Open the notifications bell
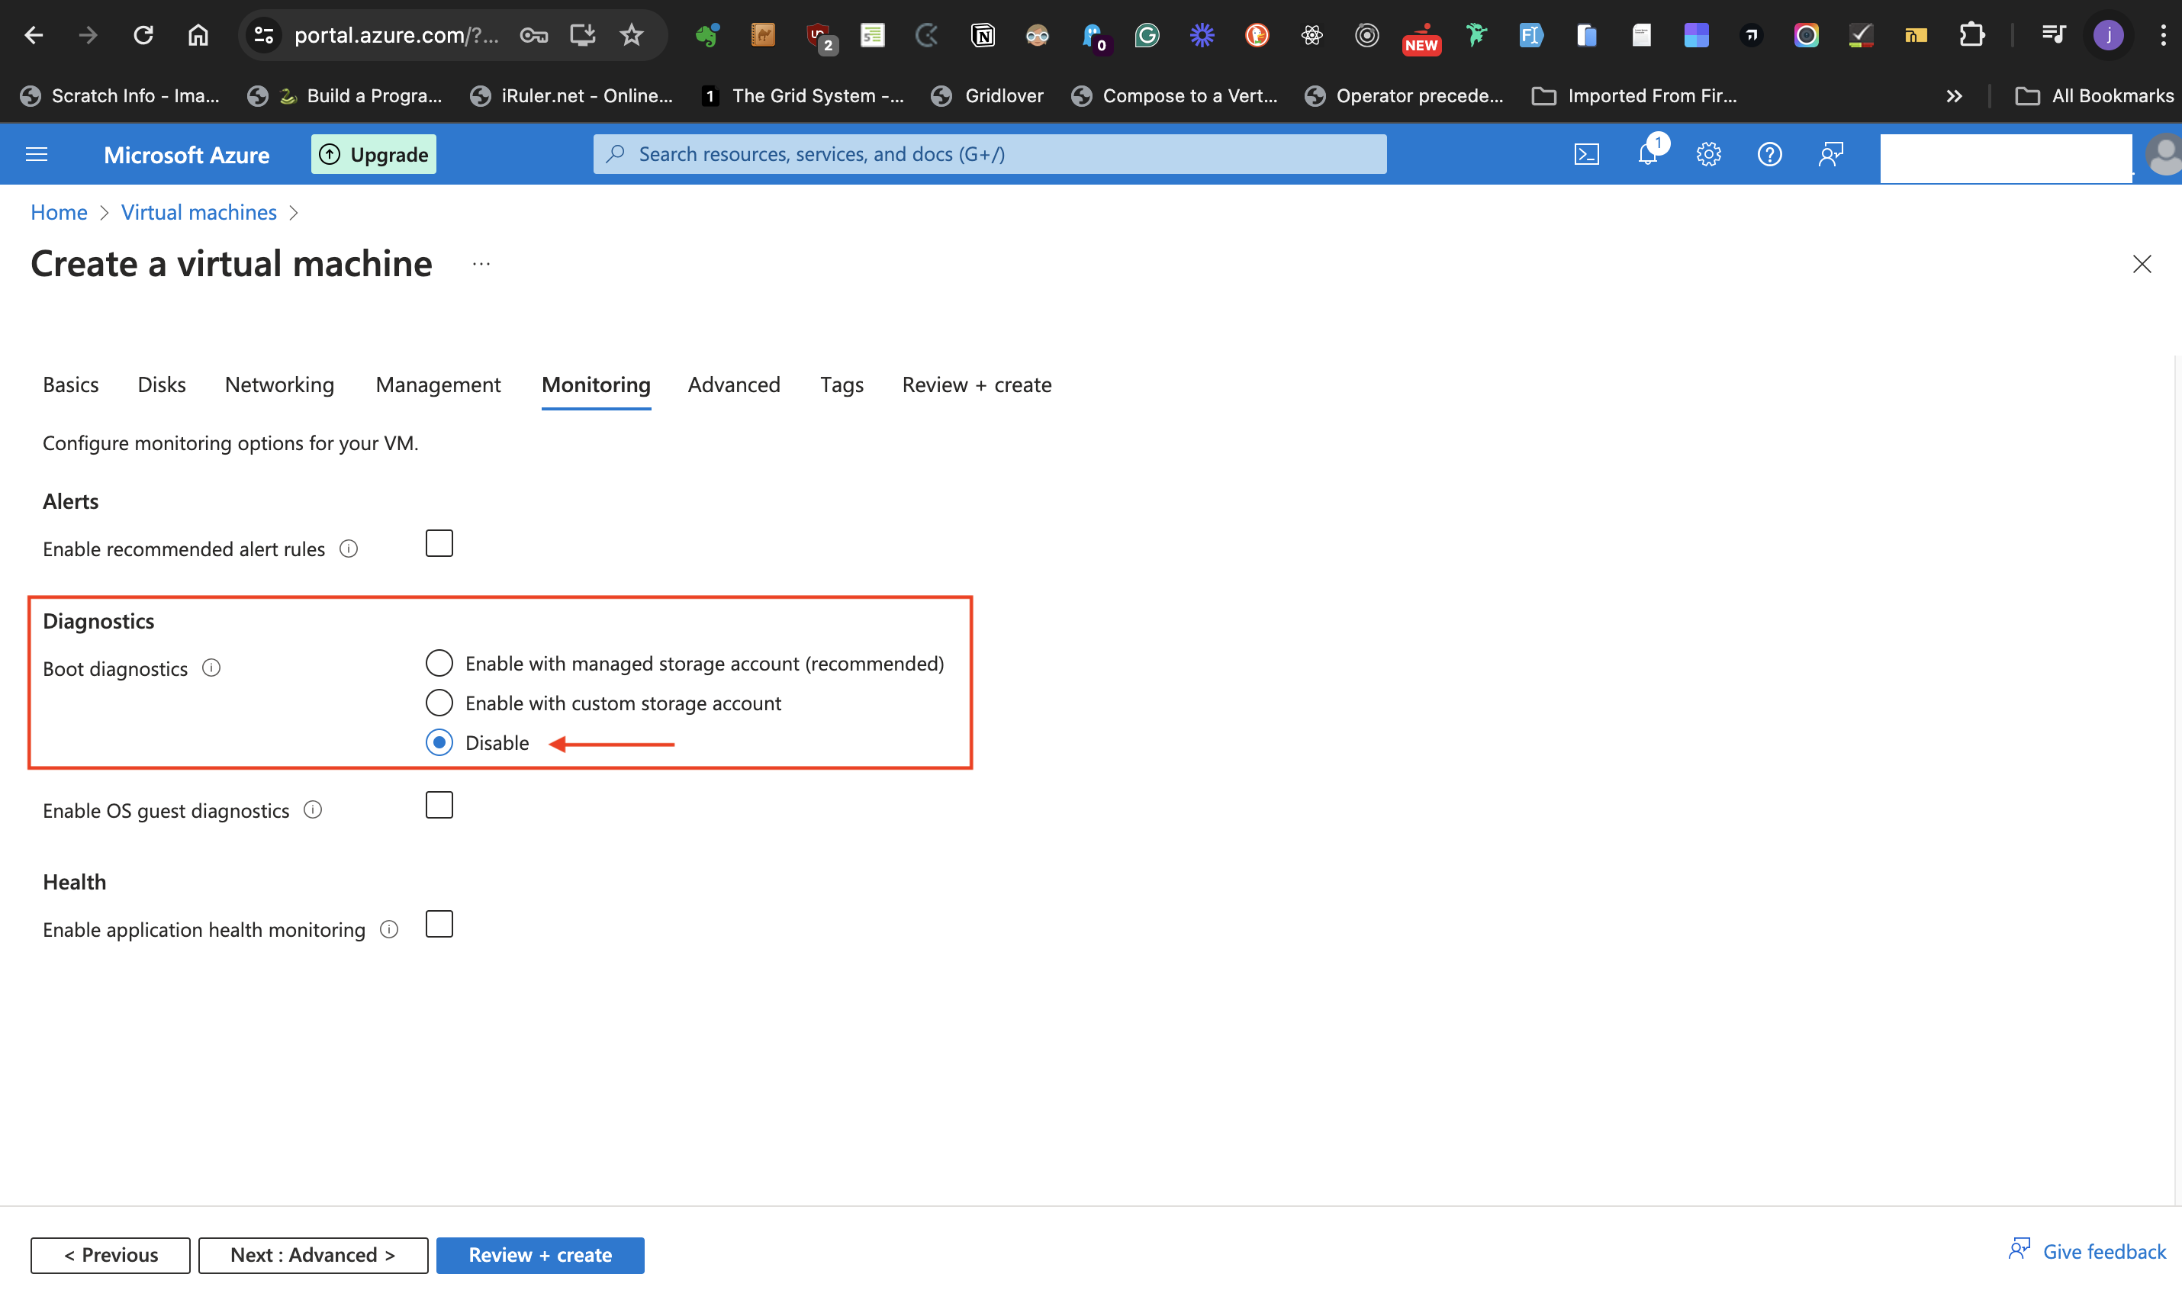 pos(1647,155)
